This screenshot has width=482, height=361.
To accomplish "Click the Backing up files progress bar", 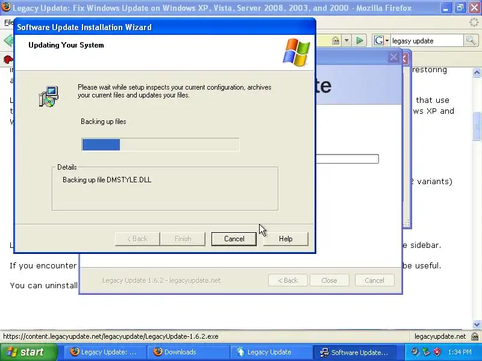I will coord(160,144).
